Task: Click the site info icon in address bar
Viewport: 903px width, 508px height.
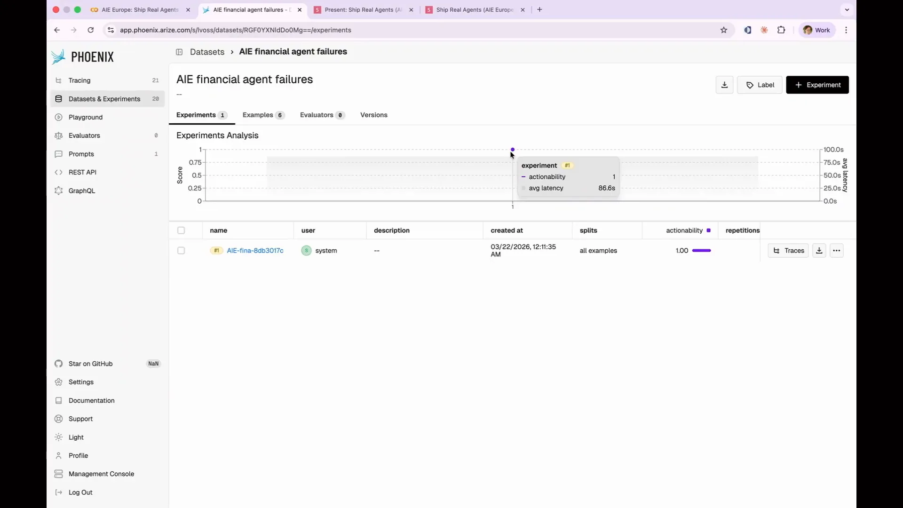Action: (111, 30)
